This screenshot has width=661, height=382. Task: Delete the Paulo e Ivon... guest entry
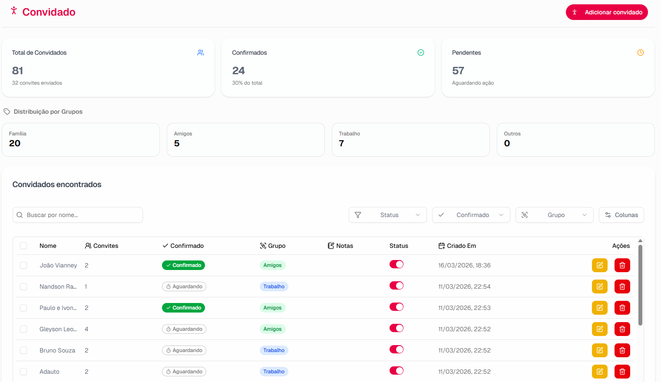[622, 308]
